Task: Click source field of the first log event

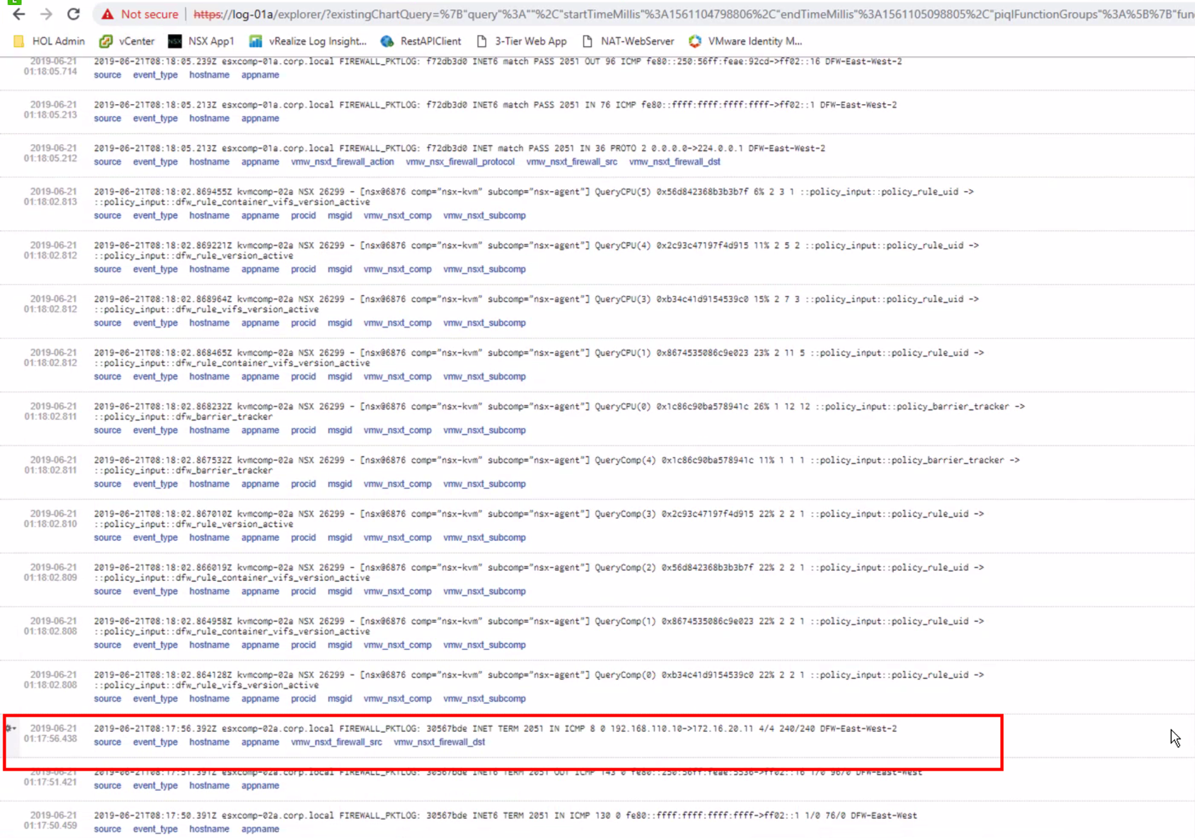Action: point(107,75)
